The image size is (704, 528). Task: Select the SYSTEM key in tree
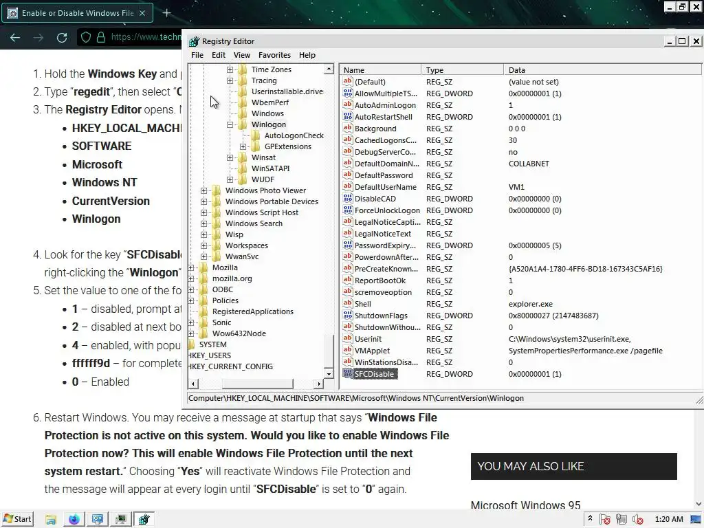(x=213, y=344)
